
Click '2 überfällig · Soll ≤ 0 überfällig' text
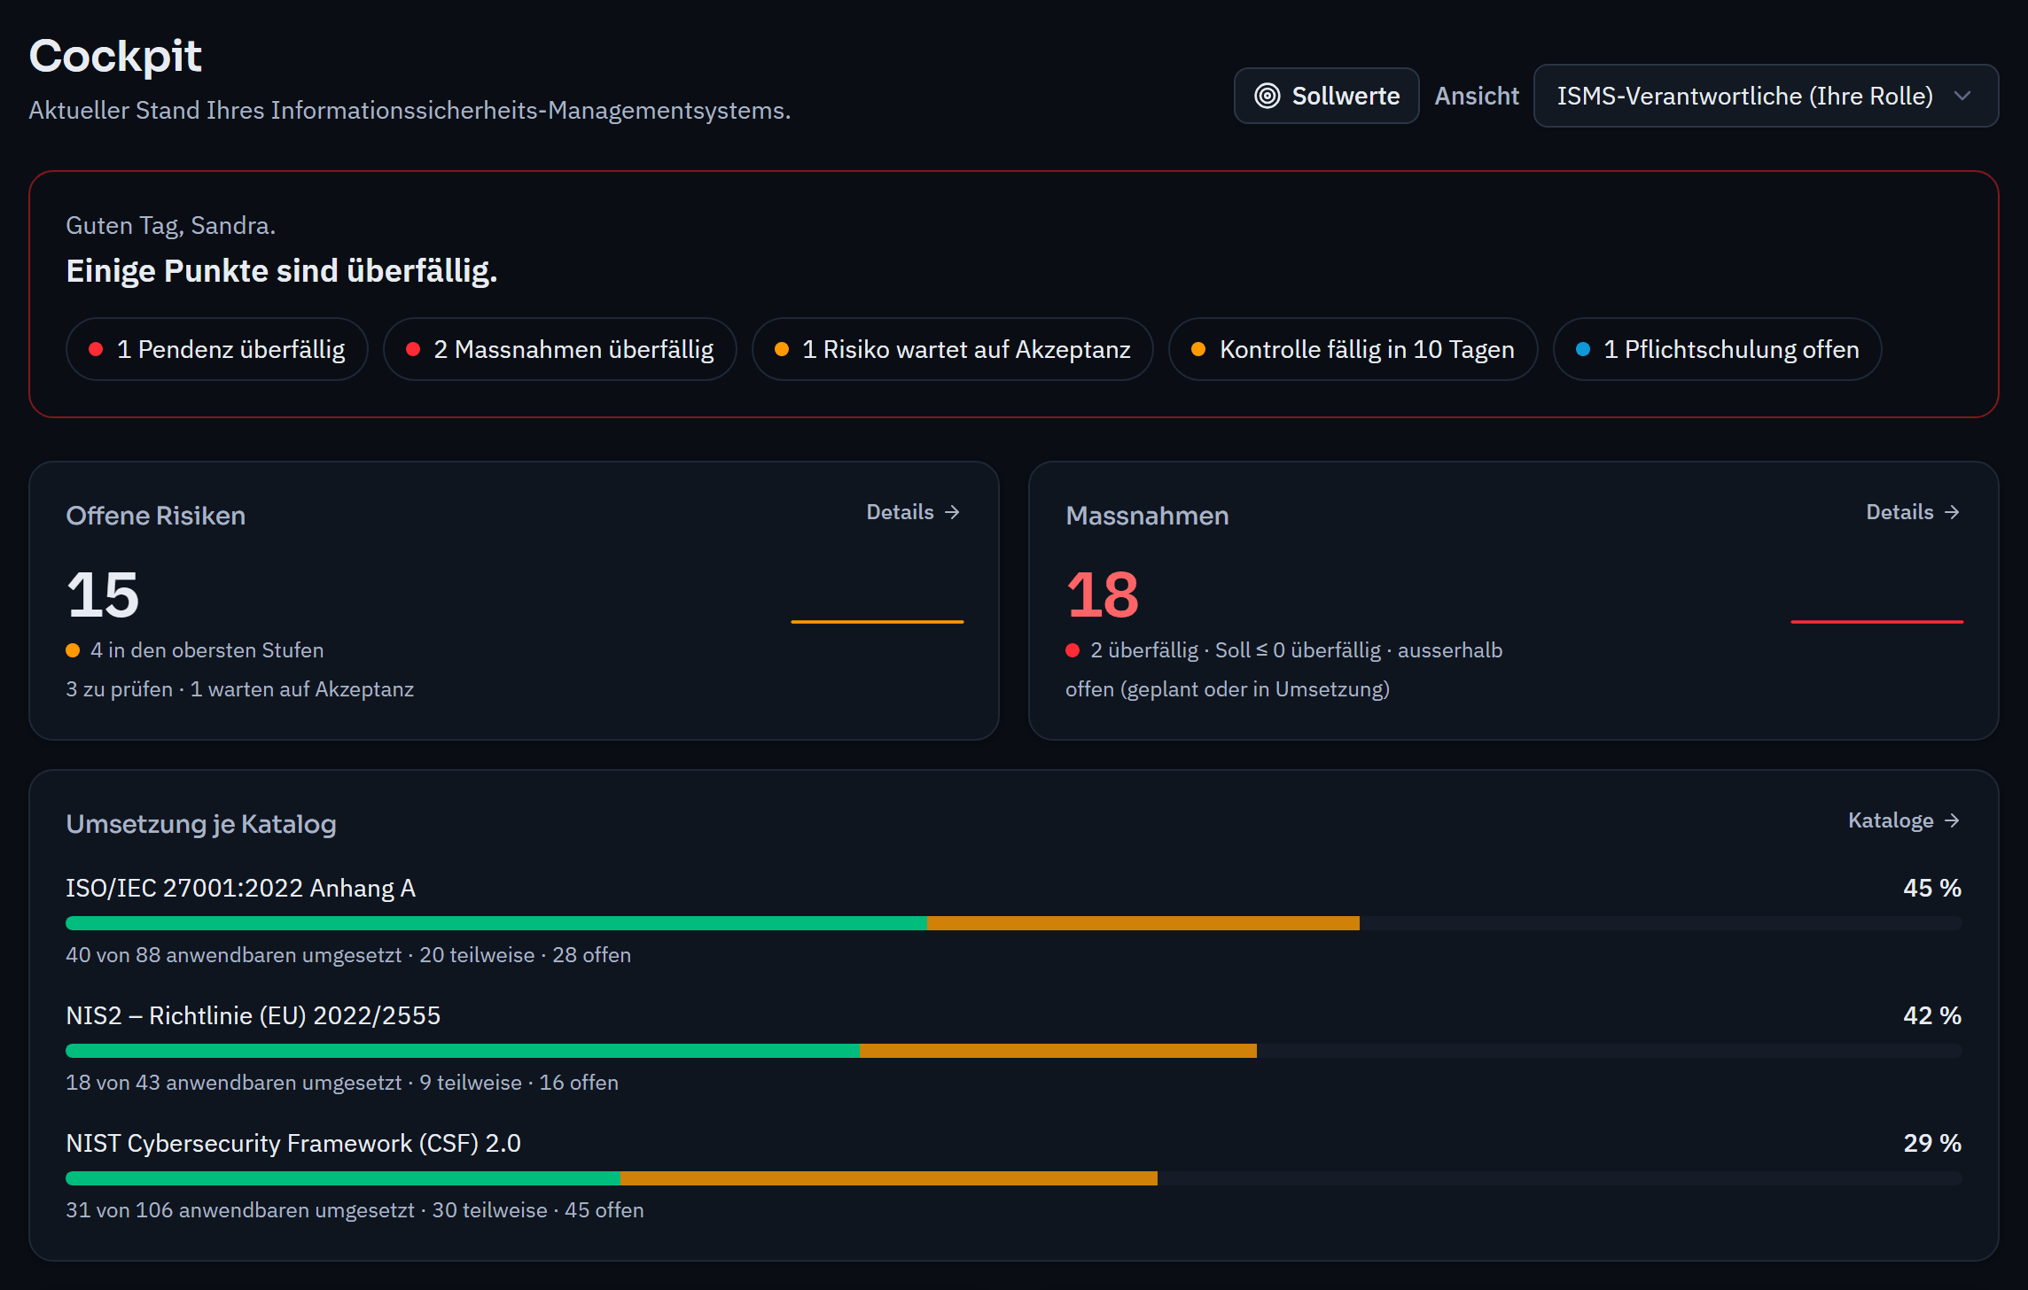1236,650
